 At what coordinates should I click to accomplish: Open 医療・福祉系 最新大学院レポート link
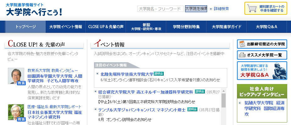[x=54, y=107]
